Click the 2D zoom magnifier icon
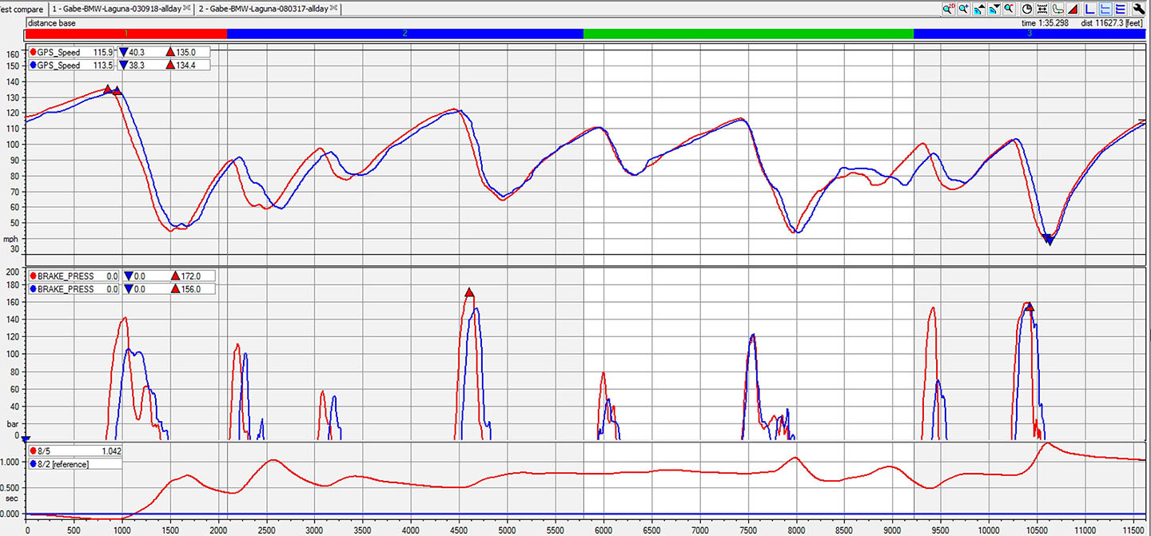 [949, 9]
